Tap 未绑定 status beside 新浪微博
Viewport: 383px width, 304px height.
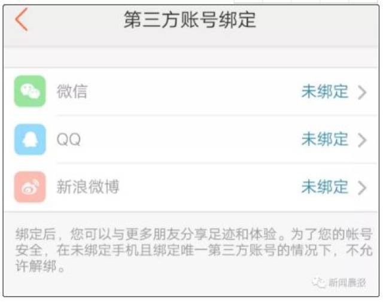[324, 187]
